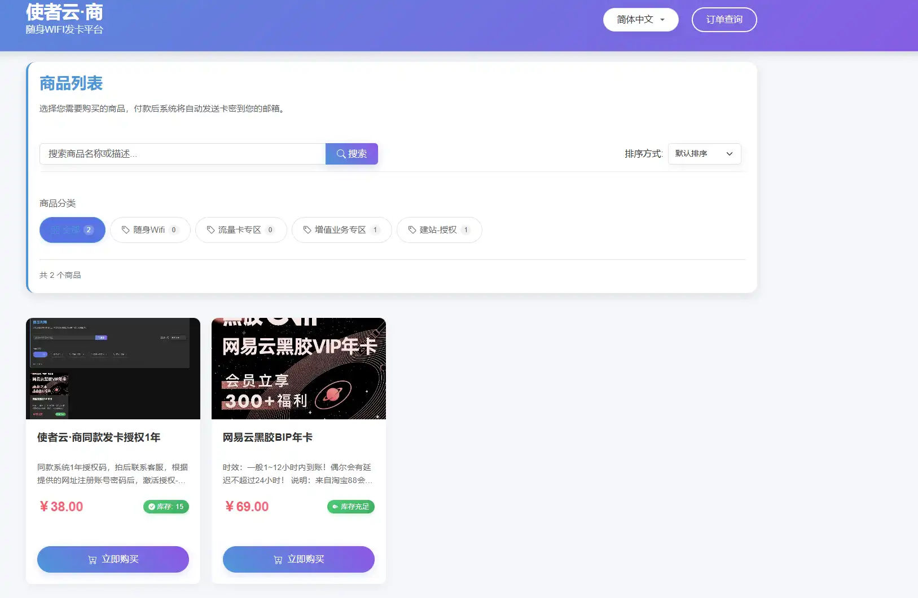The image size is (918, 598).
Task: Click the tag icon beside 随身Wifi category
Action: pos(125,229)
